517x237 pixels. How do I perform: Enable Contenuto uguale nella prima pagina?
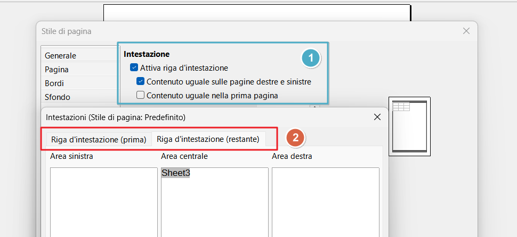pyautogui.click(x=141, y=96)
